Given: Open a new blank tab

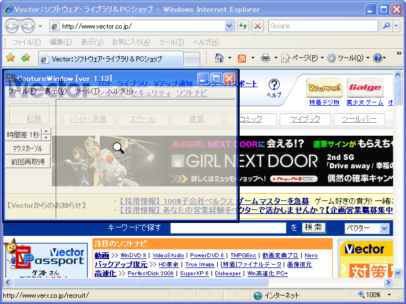Looking at the screenshot, I should (192, 59).
